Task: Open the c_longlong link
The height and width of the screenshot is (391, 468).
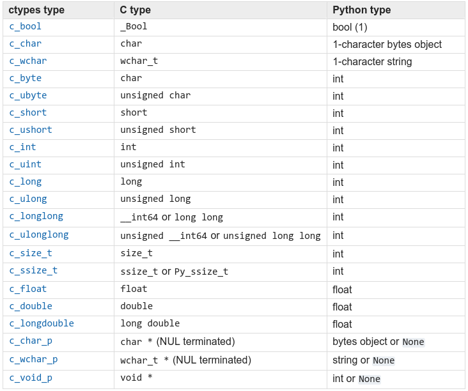Action: (36, 217)
